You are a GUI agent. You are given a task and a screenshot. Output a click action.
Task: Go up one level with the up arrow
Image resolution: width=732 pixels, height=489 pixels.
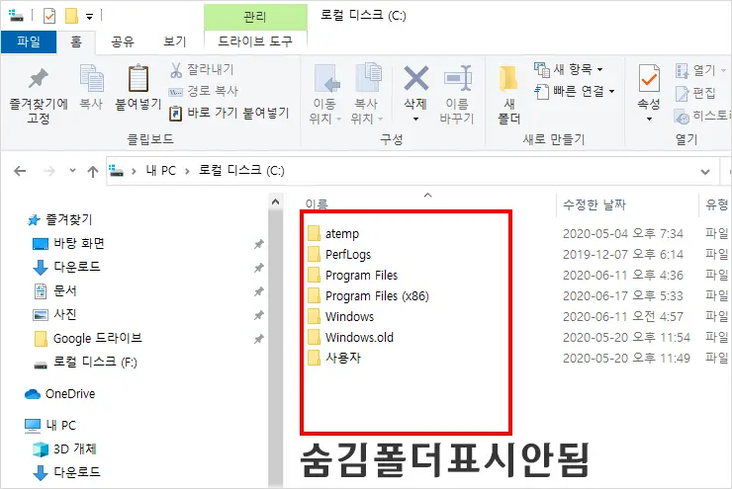point(92,172)
